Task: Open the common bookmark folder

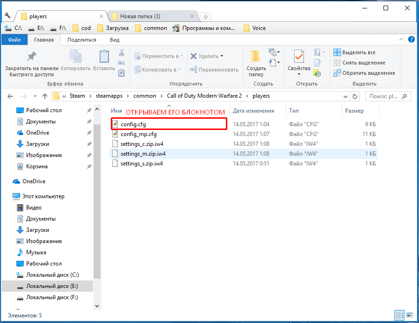Action: [x=151, y=28]
